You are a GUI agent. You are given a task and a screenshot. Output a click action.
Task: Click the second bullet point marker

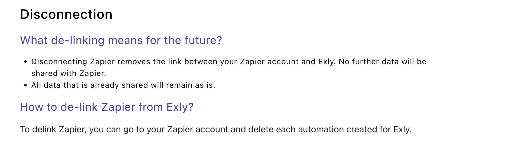(26, 85)
